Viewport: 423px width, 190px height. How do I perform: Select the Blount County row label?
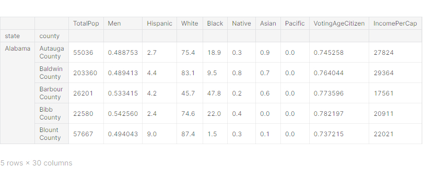(52, 134)
